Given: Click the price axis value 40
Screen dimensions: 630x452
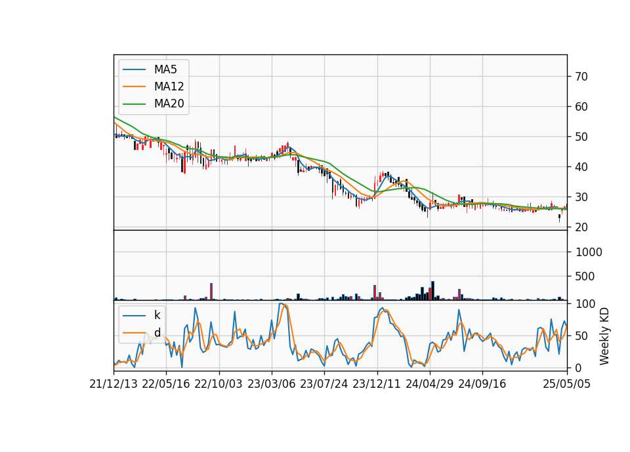Looking at the screenshot, I should [x=581, y=167].
